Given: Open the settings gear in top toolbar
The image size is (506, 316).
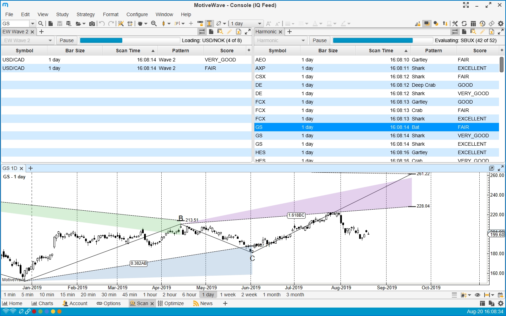Looking at the screenshot, I should (501, 24).
